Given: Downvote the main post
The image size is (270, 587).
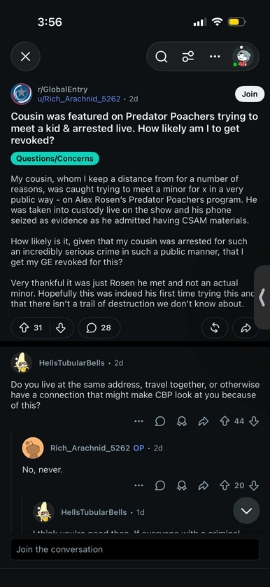Looking at the screenshot, I should (60, 328).
